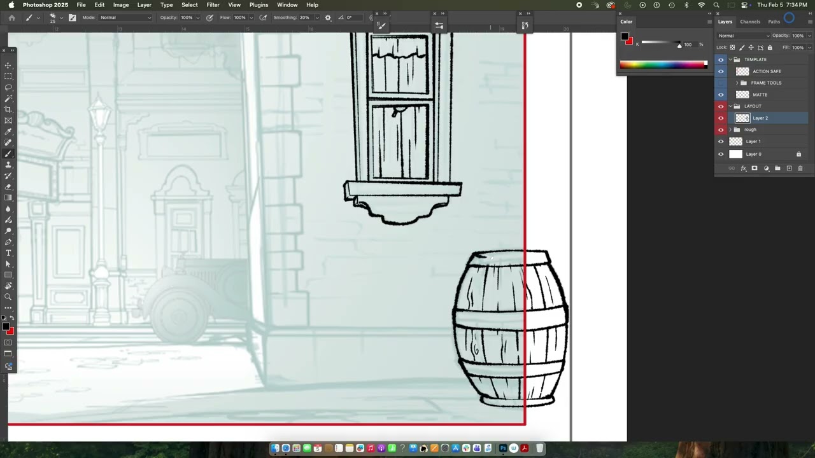Create new adjustment layer icon
This screenshot has height=458, width=815.
(x=766, y=169)
